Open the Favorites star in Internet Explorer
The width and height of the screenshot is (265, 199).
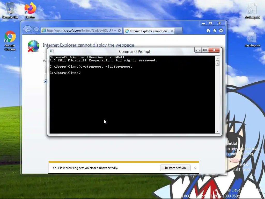point(215,31)
